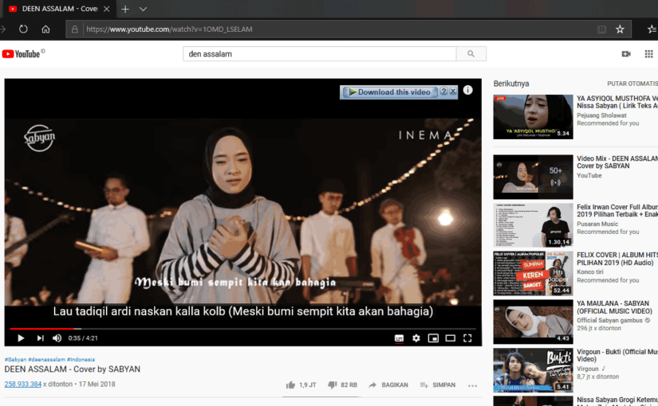Toggle PUTAR OTOMATIS autoplay
The height and width of the screenshot is (406, 658).
[x=632, y=84]
